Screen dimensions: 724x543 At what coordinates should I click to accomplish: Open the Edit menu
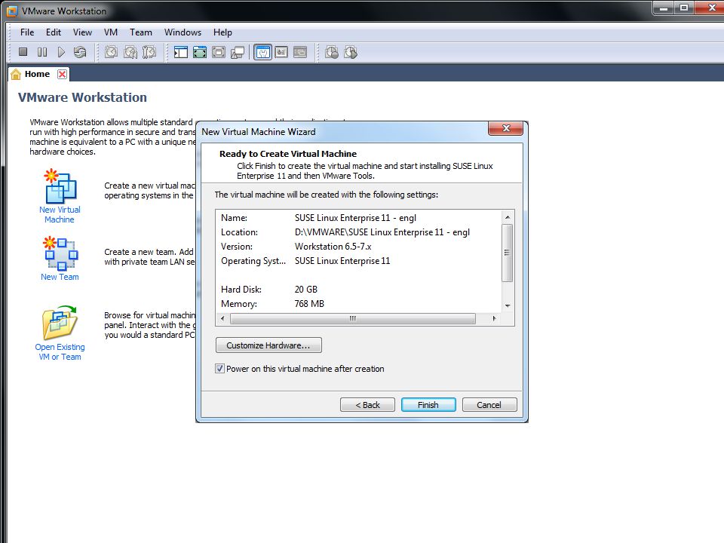[54, 32]
